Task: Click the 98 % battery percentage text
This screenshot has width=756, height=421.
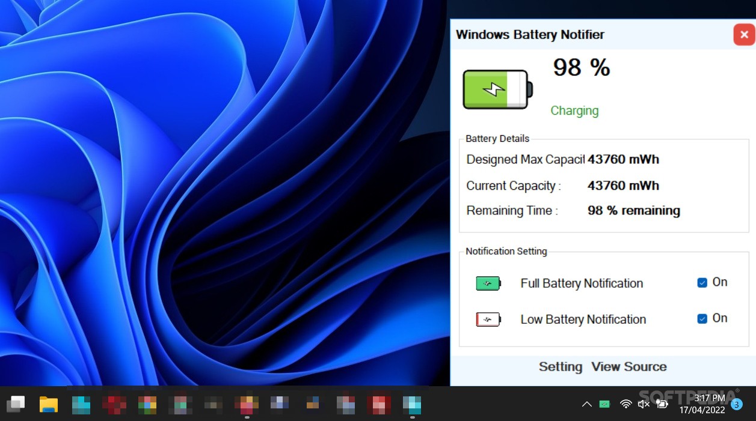Action: pyautogui.click(x=582, y=67)
